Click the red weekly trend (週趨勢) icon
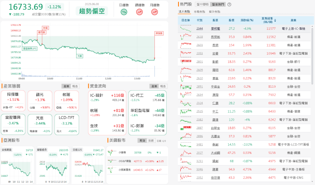 (140, 12)
